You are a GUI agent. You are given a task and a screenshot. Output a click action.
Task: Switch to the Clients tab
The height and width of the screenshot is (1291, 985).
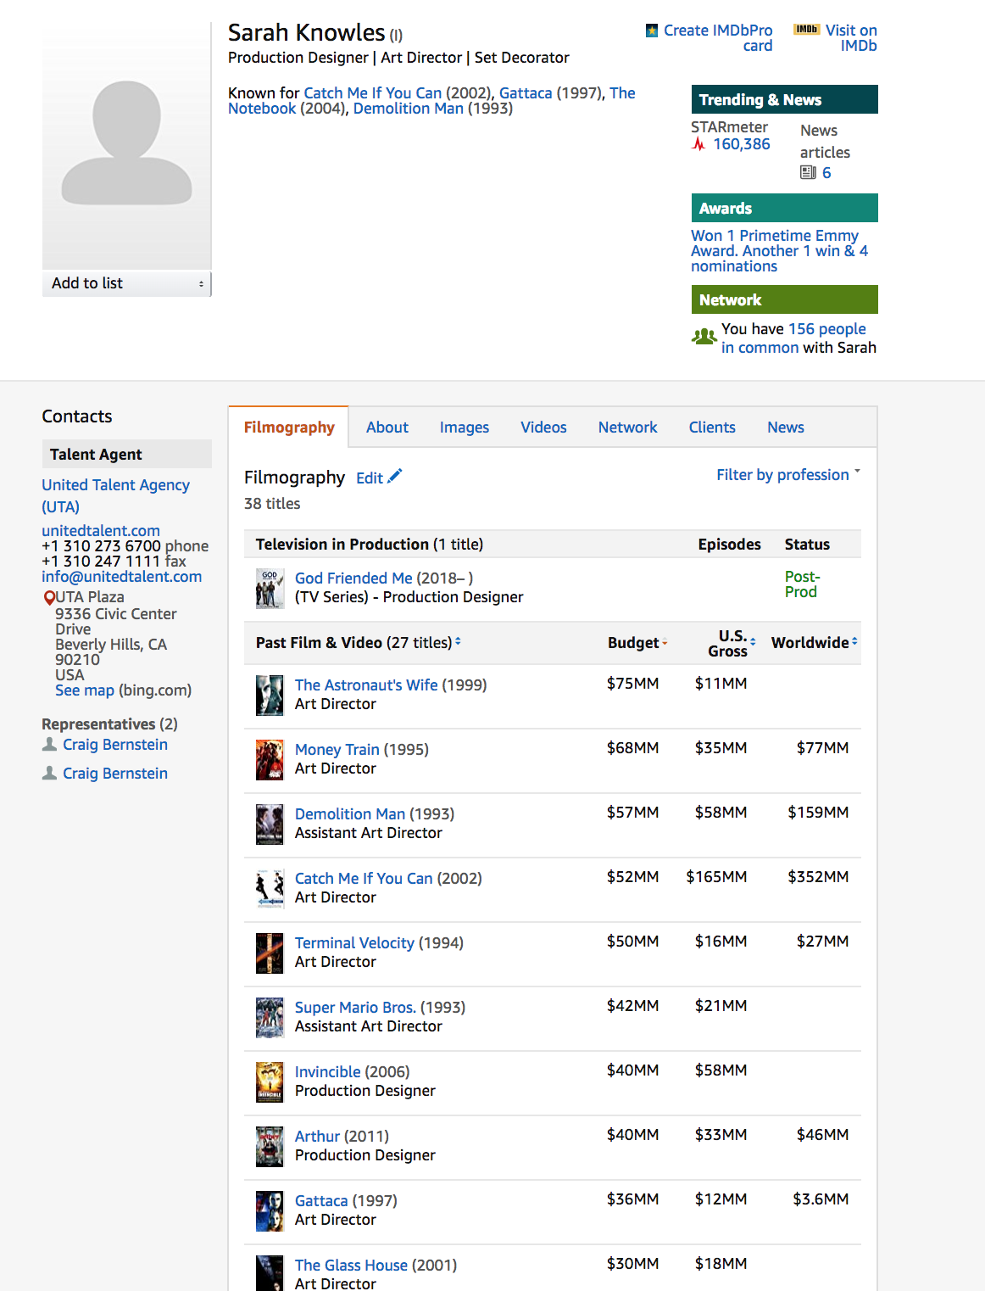pos(712,428)
